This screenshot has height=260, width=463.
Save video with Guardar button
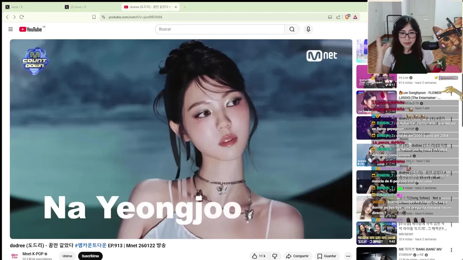(327, 256)
